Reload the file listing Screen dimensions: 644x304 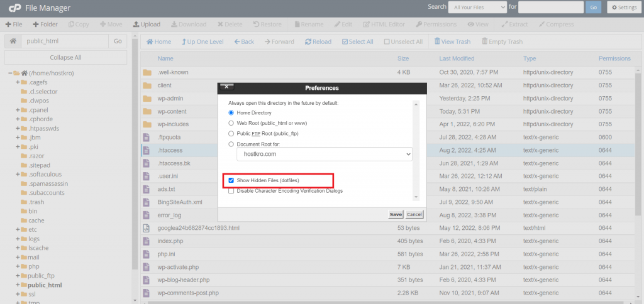[318, 41]
